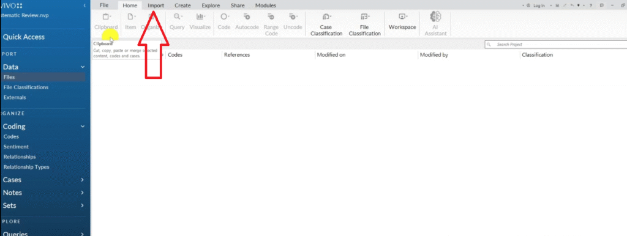Switch to the Explore ribbon tab
Screen dimensions: 627x236
coord(211,6)
